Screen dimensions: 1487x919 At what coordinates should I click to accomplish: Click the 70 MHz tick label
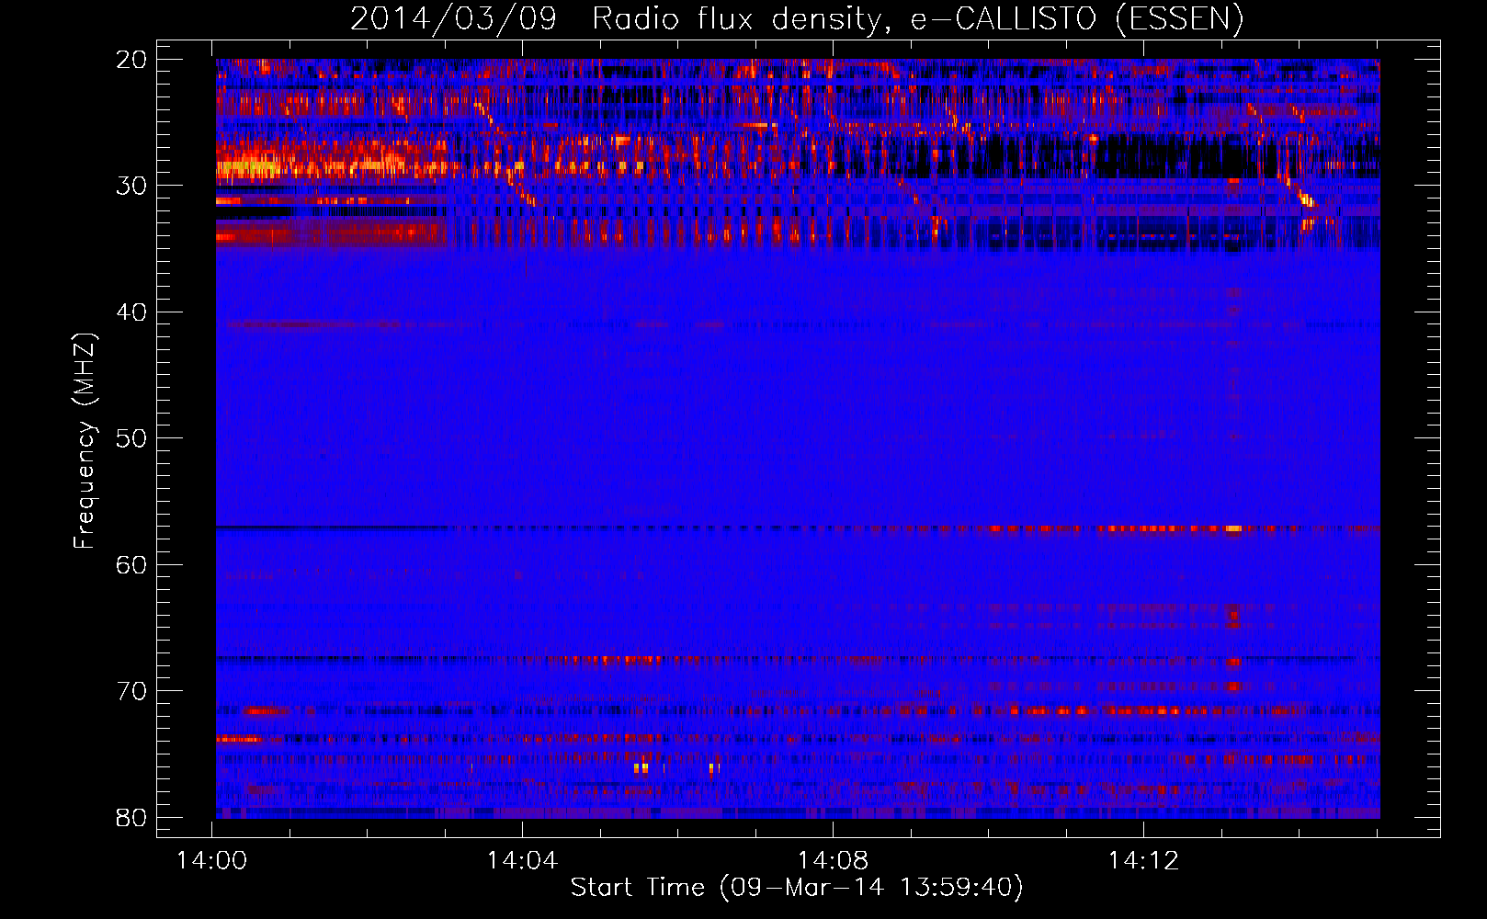(131, 691)
